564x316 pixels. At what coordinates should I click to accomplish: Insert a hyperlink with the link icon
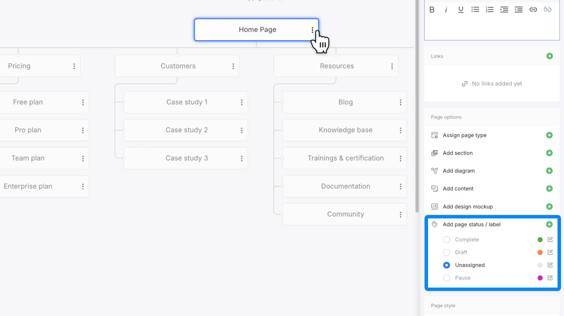[533, 9]
